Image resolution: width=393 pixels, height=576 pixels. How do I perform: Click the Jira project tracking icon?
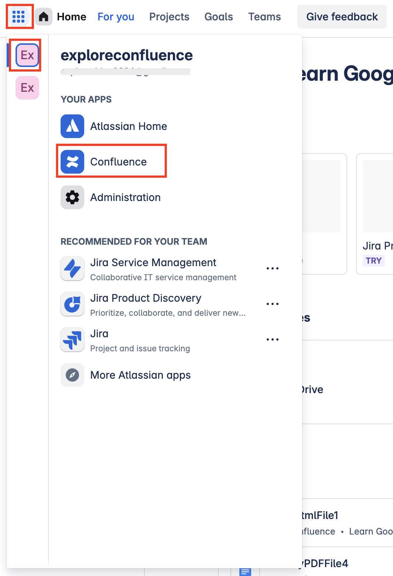72,339
